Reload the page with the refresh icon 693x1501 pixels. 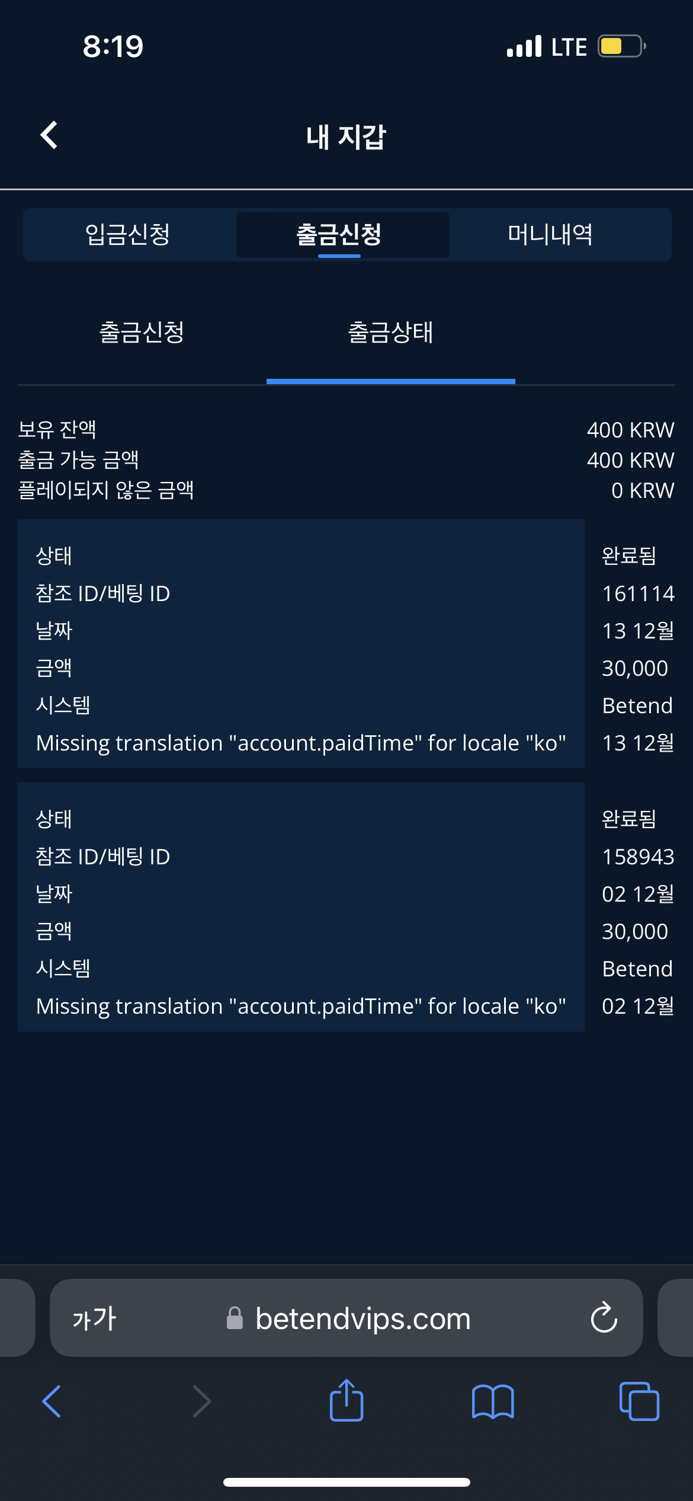[604, 1318]
